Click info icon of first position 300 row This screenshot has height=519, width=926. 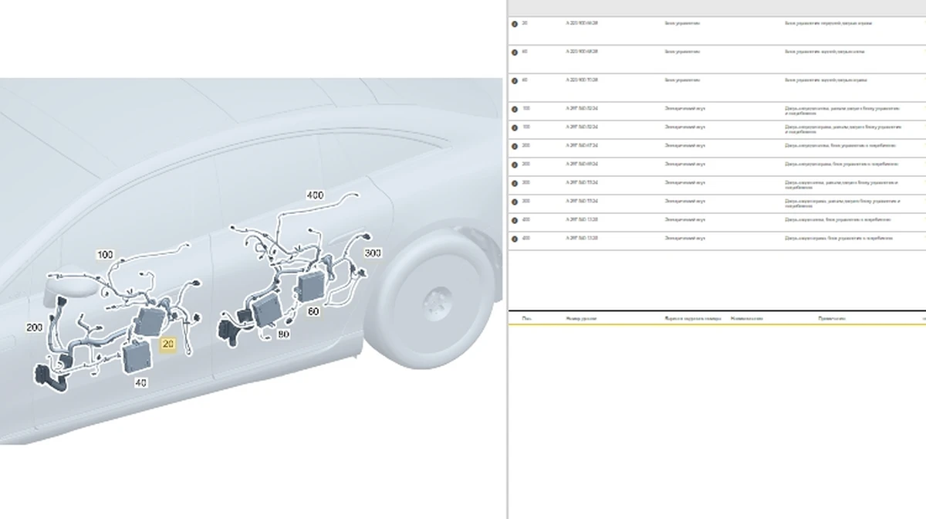click(x=515, y=183)
